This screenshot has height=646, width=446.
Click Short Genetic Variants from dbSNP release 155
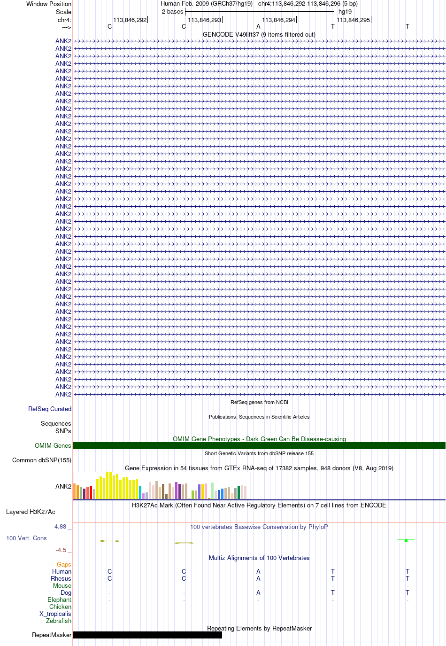259,453
